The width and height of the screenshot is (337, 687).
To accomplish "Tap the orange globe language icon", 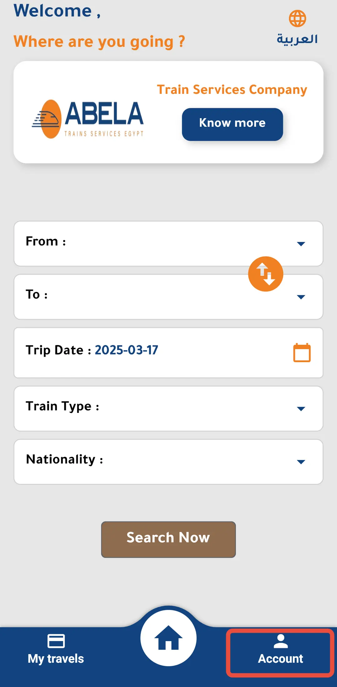I will coord(297,18).
